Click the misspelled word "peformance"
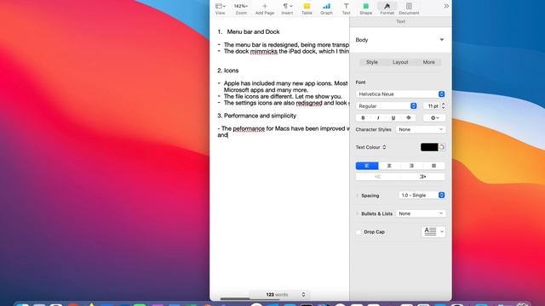This screenshot has height=306, width=545. click(x=249, y=128)
